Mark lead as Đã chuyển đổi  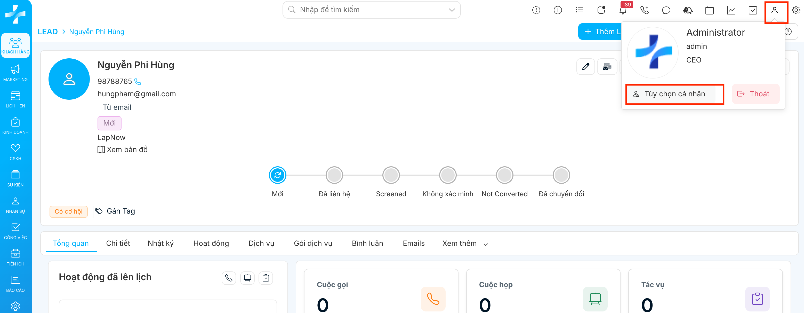point(561,175)
